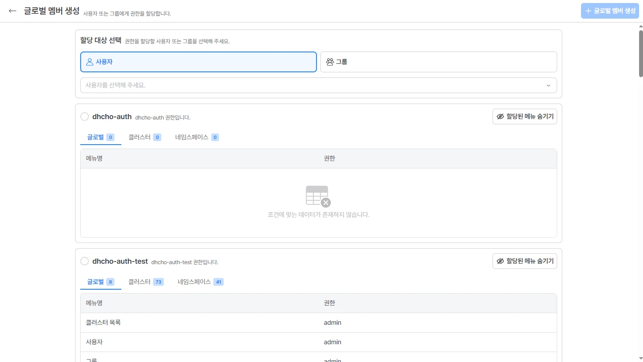Open 클러스터 tab with count 73
The image size is (643, 362).
(146, 282)
